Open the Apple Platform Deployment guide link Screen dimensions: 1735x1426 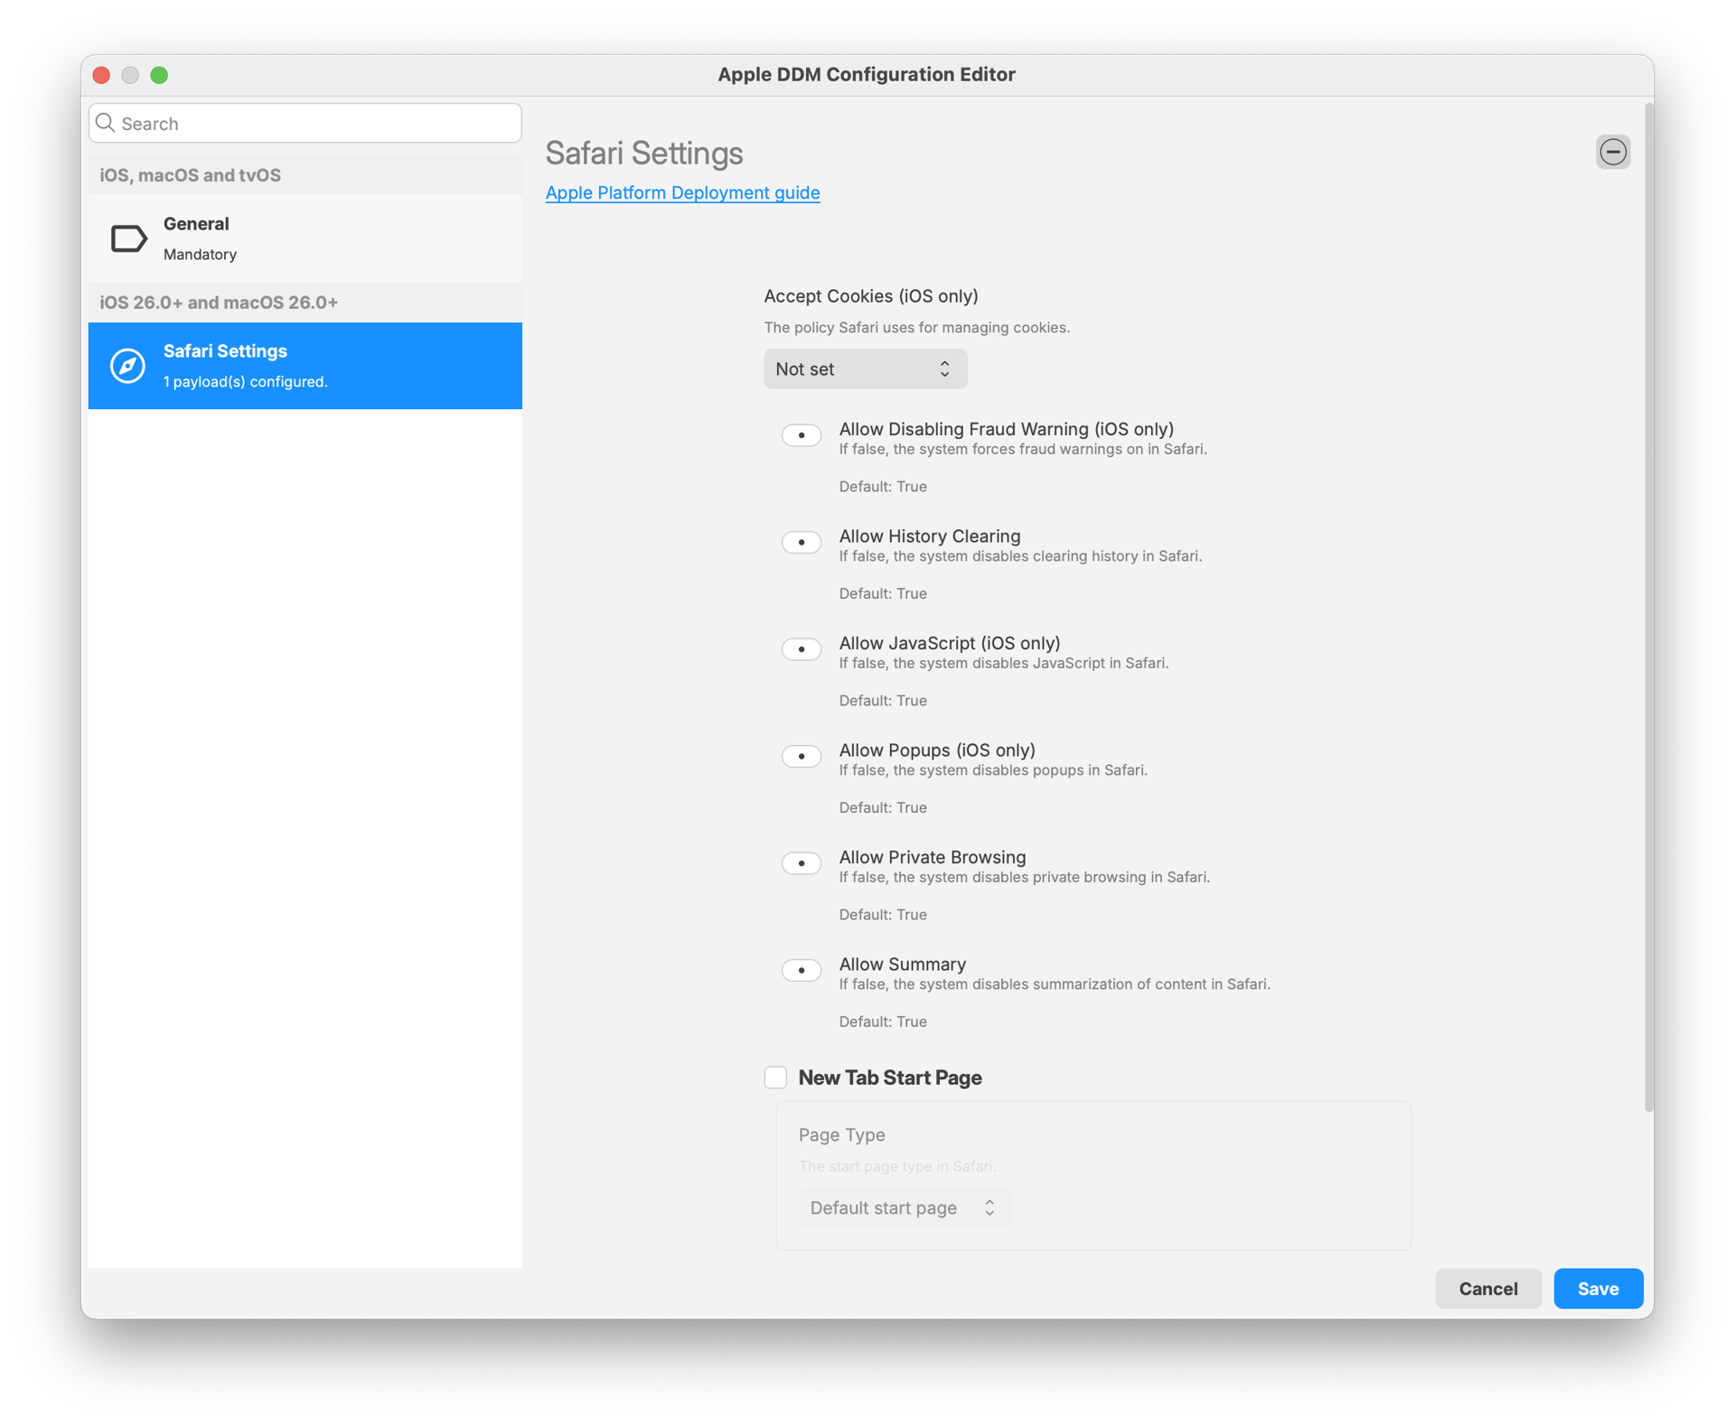click(682, 192)
